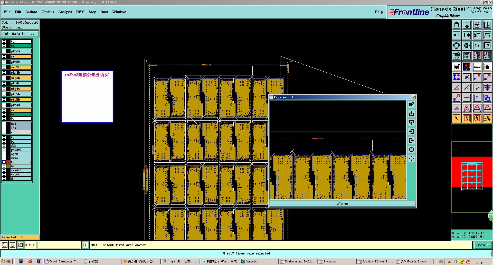Toggle the 'v-cut' layer checkbox
Screen dimensions: 493x265
click(4, 174)
